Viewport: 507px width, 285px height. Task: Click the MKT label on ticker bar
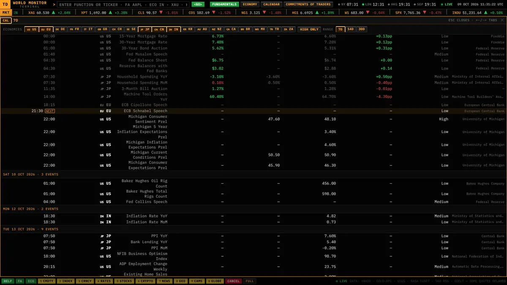tap(6, 13)
